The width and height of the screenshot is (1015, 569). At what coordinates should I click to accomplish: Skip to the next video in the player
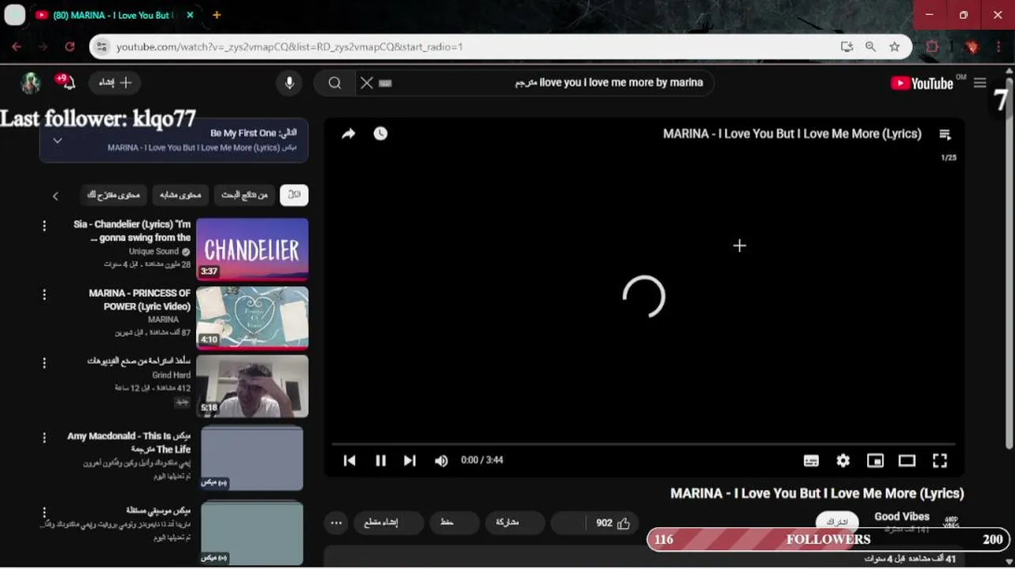click(x=409, y=461)
